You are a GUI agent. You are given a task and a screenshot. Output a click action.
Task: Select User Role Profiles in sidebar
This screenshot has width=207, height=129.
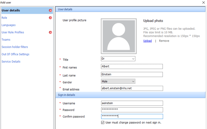pyautogui.click(x=13, y=32)
